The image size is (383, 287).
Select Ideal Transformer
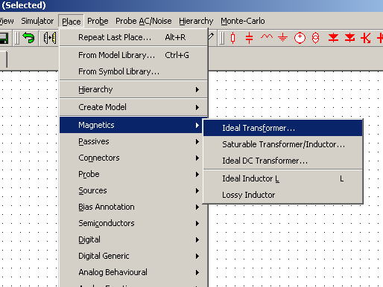[283, 128]
